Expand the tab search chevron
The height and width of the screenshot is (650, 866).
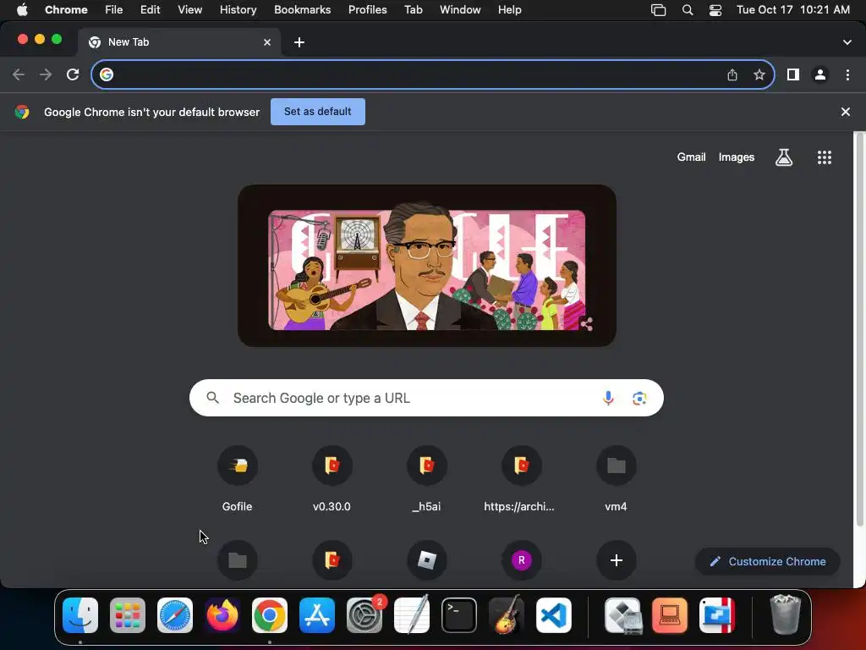(847, 42)
